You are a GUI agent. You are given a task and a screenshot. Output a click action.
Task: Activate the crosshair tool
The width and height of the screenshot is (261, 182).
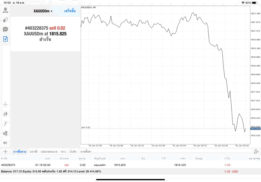[x=5, y=104]
